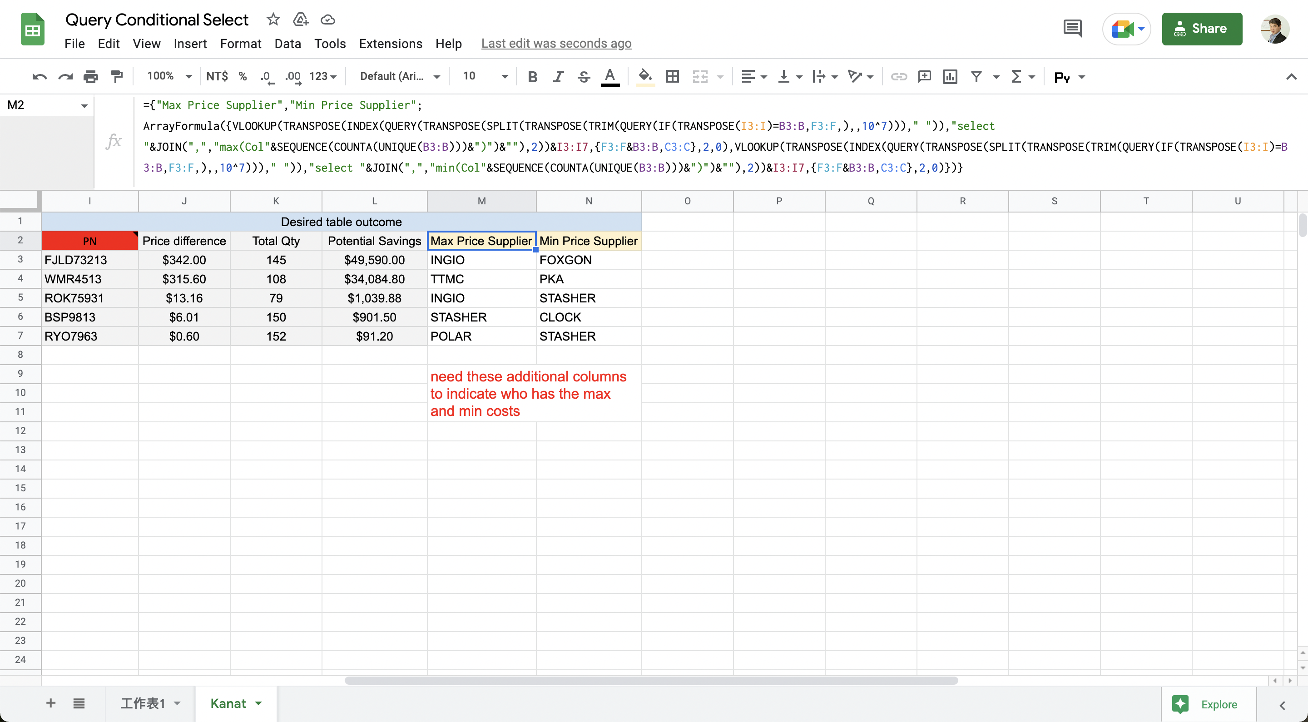1308x722 pixels.
Task: Open the Extensions menu
Action: point(390,44)
